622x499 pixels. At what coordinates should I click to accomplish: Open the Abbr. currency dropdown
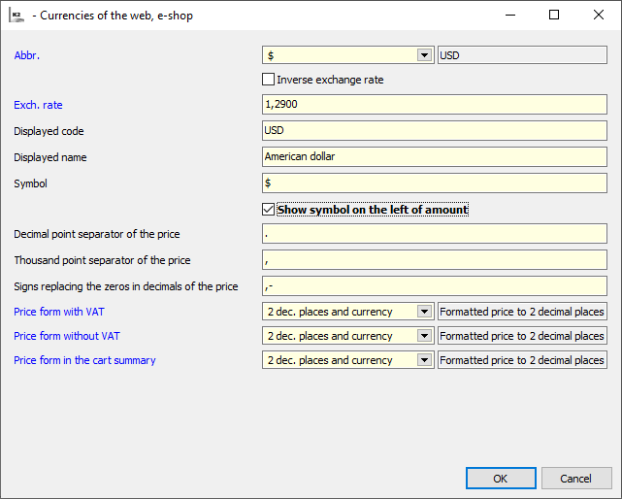coord(424,55)
